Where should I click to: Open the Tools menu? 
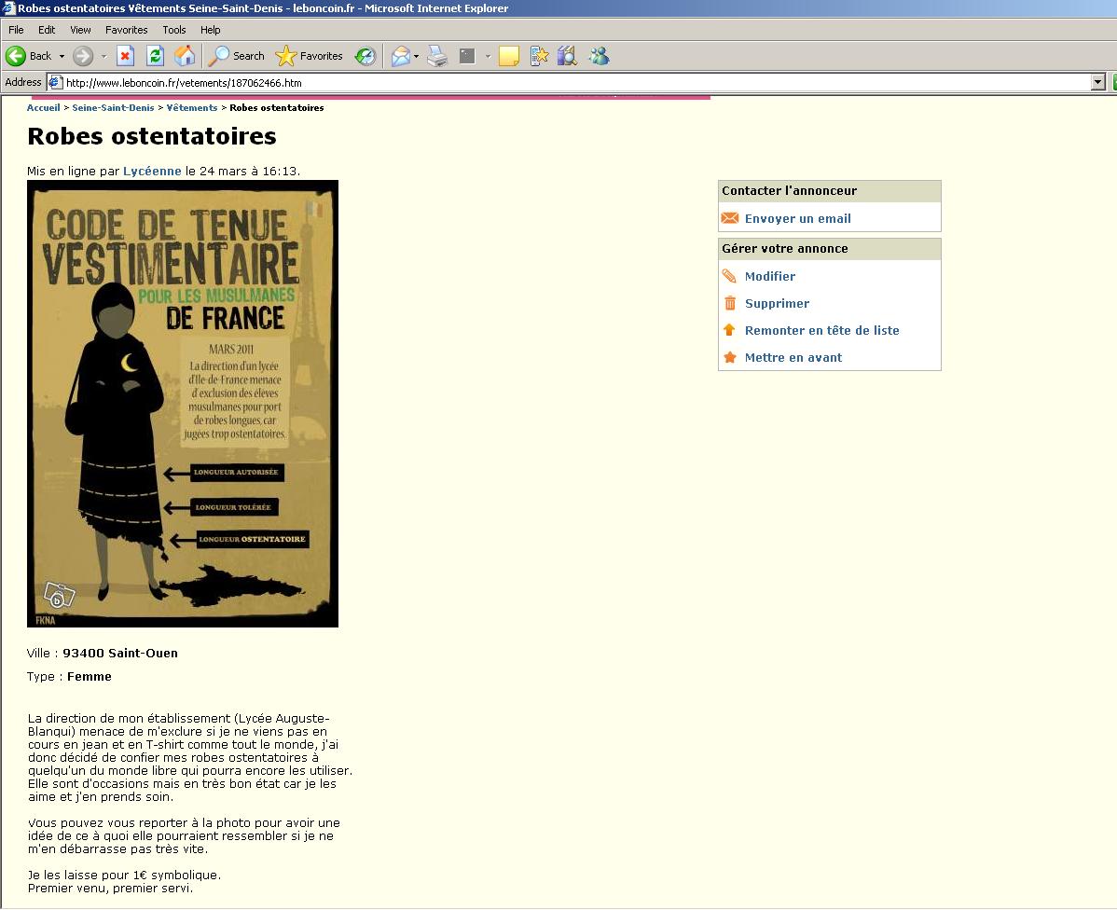(173, 30)
